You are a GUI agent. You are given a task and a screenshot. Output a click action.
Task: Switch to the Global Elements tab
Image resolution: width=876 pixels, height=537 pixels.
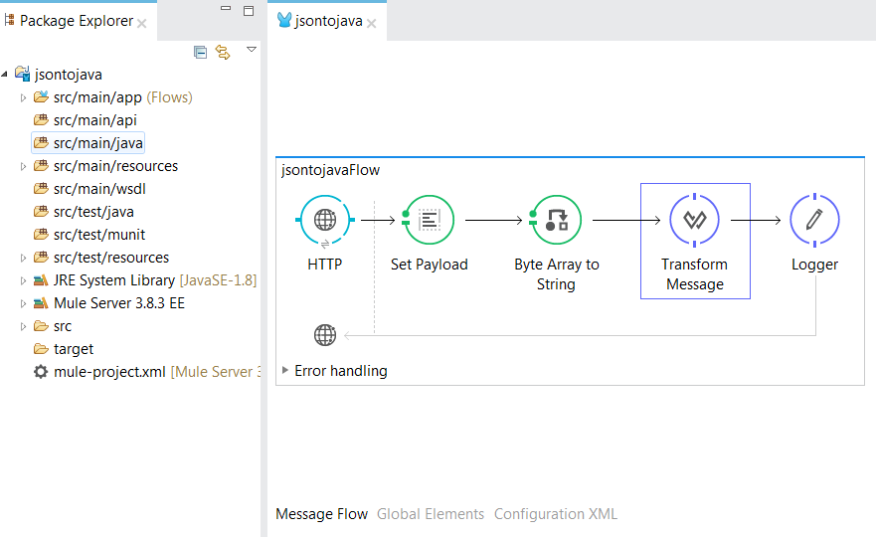click(431, 514)
